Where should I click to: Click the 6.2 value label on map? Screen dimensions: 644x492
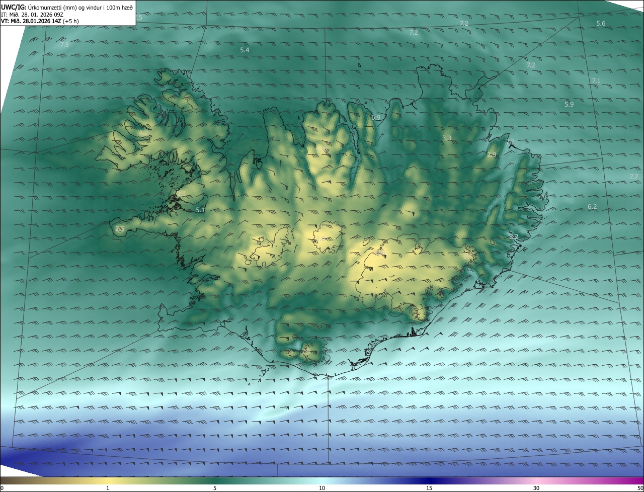[x=592, y=207]
